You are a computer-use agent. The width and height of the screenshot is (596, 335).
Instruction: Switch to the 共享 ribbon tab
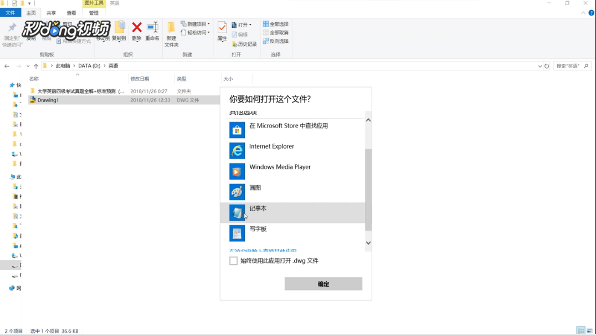(52, 13)
